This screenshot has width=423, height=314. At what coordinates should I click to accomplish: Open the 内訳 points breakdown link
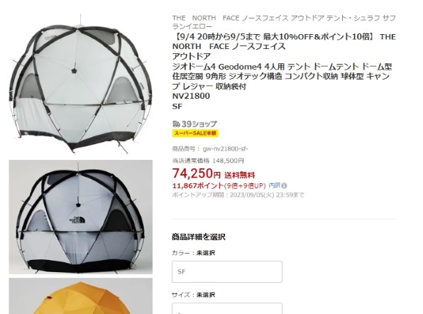pyautogui.click(x=275, y=185)
